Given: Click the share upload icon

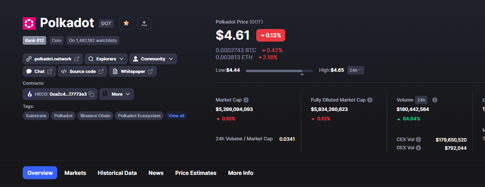Looking at the screenshot, I should [x=144, y=24].
